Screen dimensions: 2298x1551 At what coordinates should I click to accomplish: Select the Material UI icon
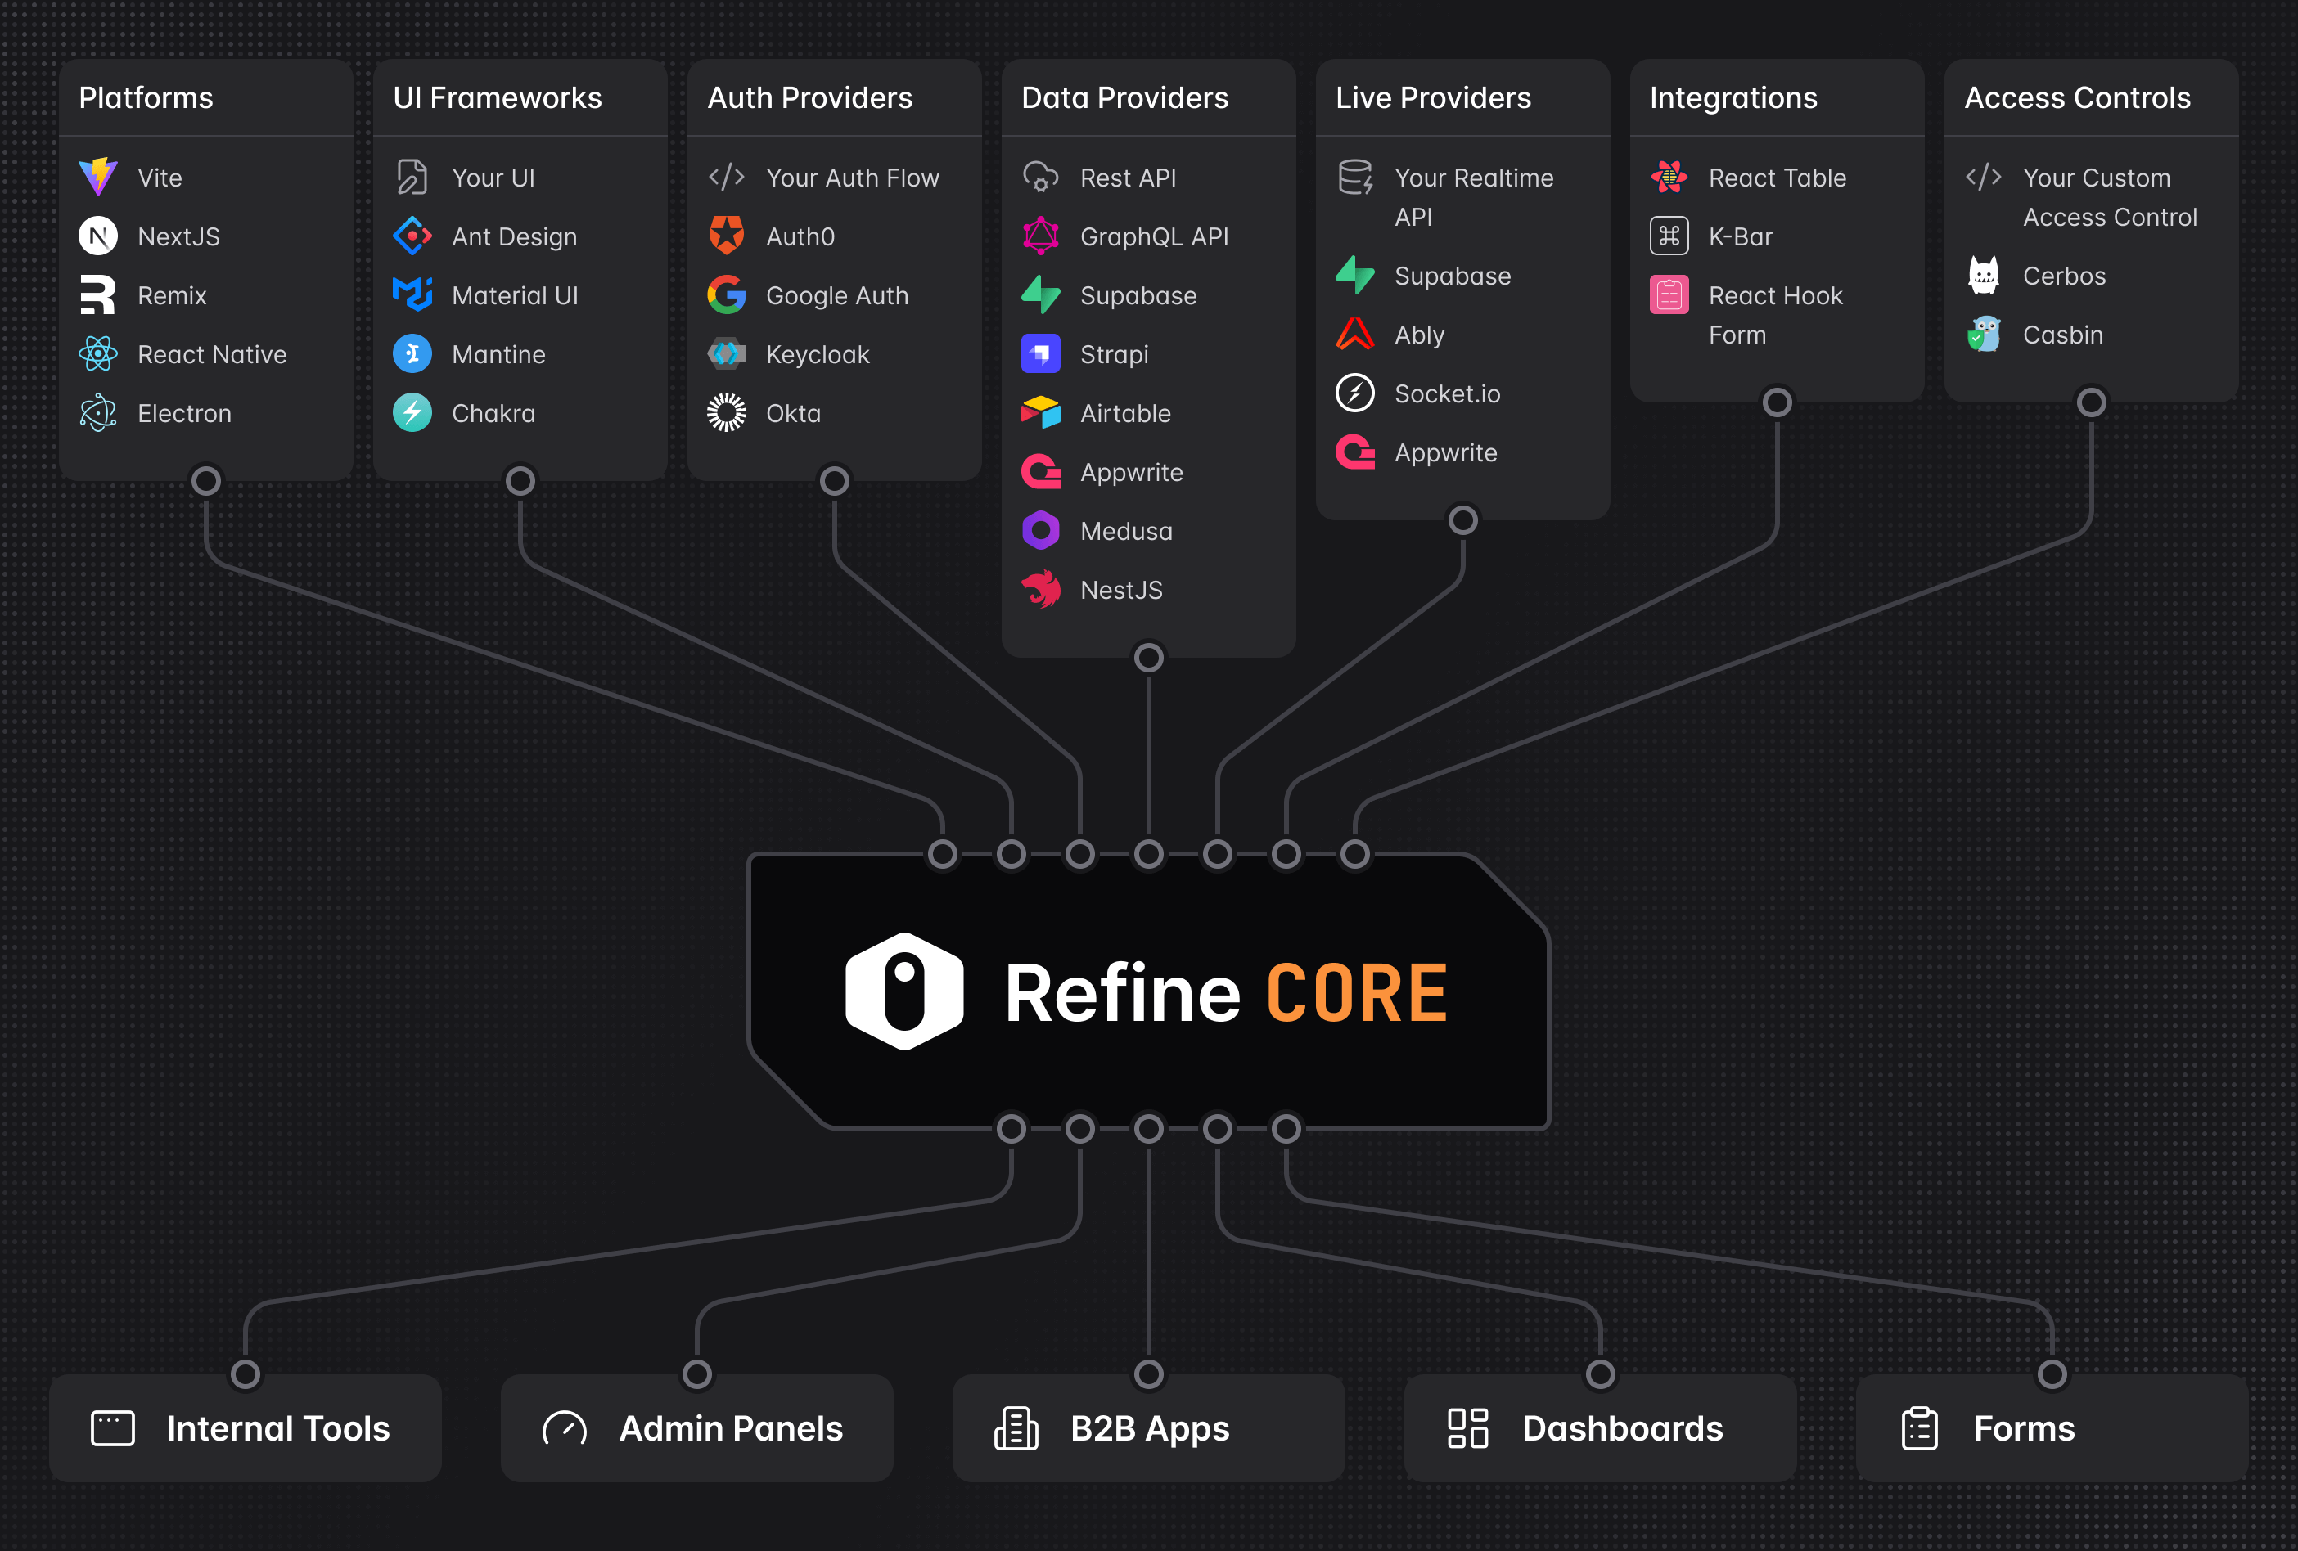click(x=413, y=294)
